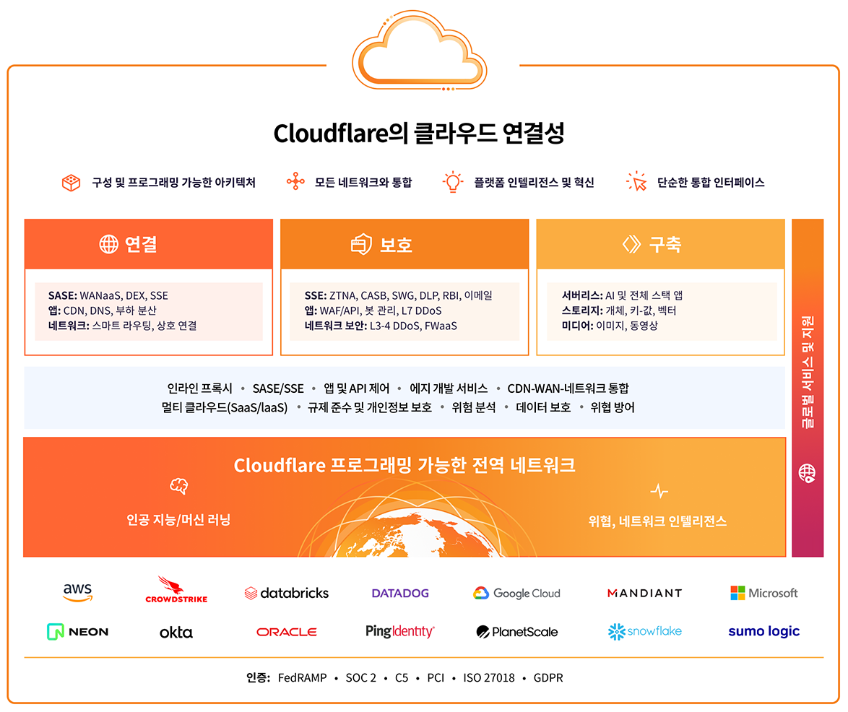Click the lightbulb icon for platform intelligence
The width and height of the screenshot is (848, 712).
tap(453, 182)
